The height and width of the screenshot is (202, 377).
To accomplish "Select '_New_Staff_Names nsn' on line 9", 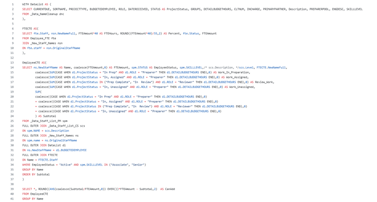I will (47, 43).
